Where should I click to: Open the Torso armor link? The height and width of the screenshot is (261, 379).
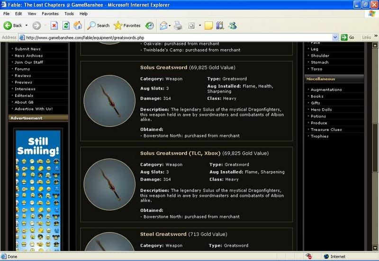click(x=316, y=69)
